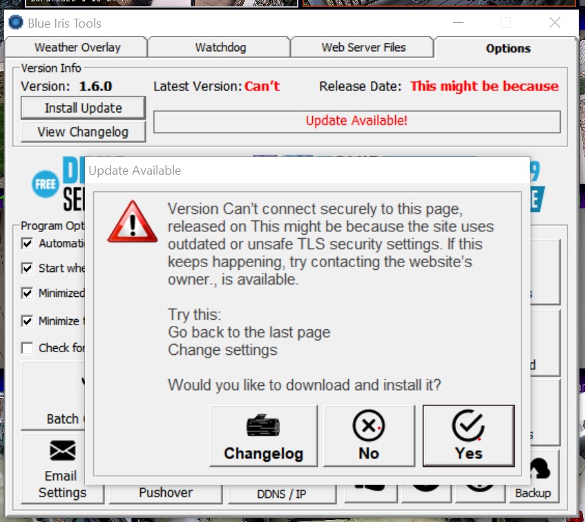Minimize the Blue Iris Tools window

pos(458,23)
